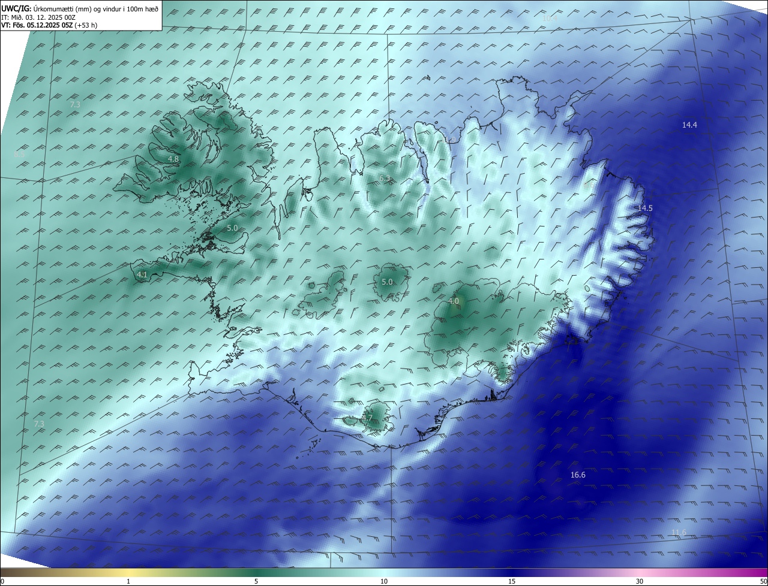
Task: Click the 5.0 value near Breiðafjörður bay
Action: [x=232, y=228]
